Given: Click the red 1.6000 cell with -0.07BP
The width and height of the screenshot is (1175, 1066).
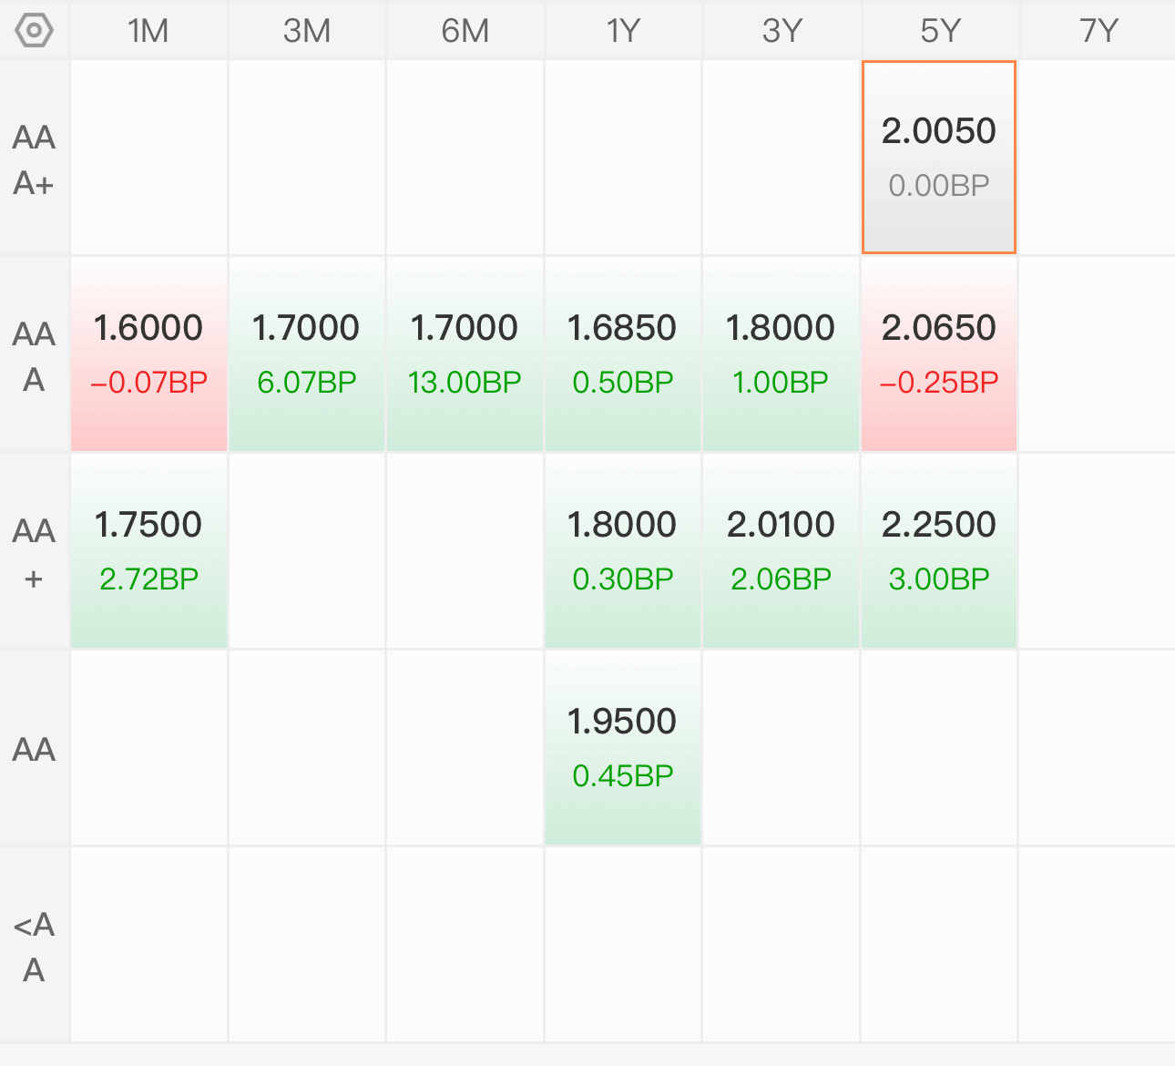Looking at the screenshot, I should click(x=148, y=354).
